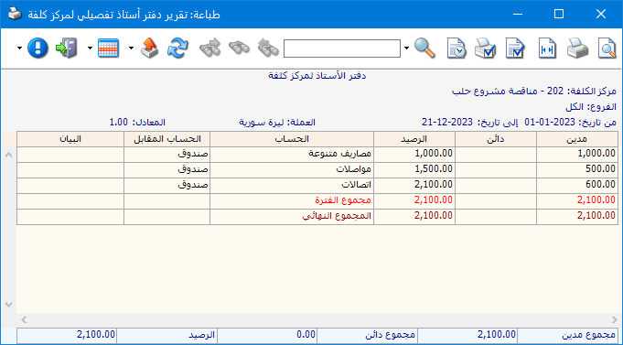Click inside the toolbar search text field
The height and width of the screenshot is (345, 623).
tap(342, 49)
